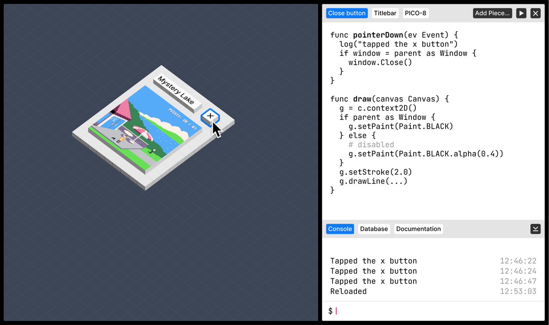This screenshot has width=549, height=325.
Task: Click the g.setStroke(2.0) line
Action: (376, 172)
